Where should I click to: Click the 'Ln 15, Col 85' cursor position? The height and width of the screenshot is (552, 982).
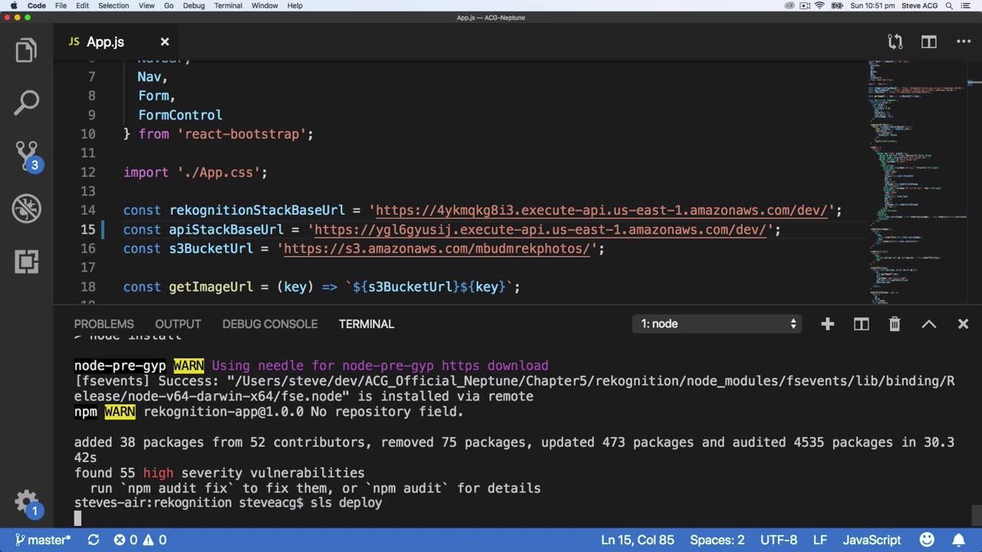638,540
